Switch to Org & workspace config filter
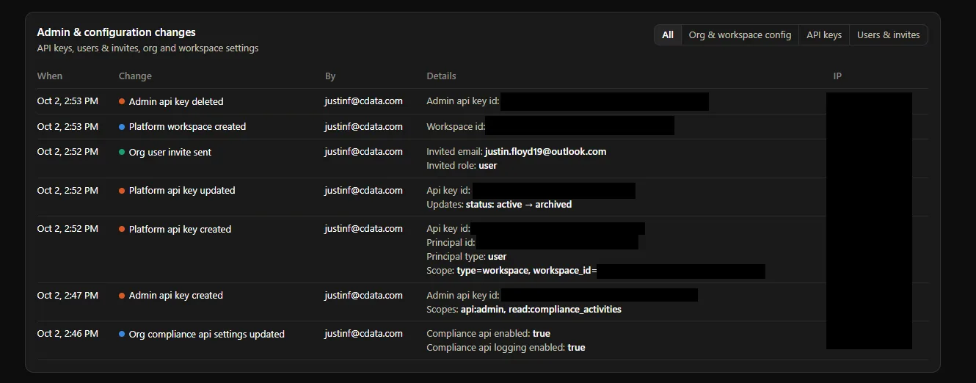Image resolution: width=976 pixels, height=383 pixels. (740, 35)
